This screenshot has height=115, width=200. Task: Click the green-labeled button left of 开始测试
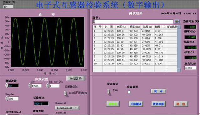[x=113, y=104]
